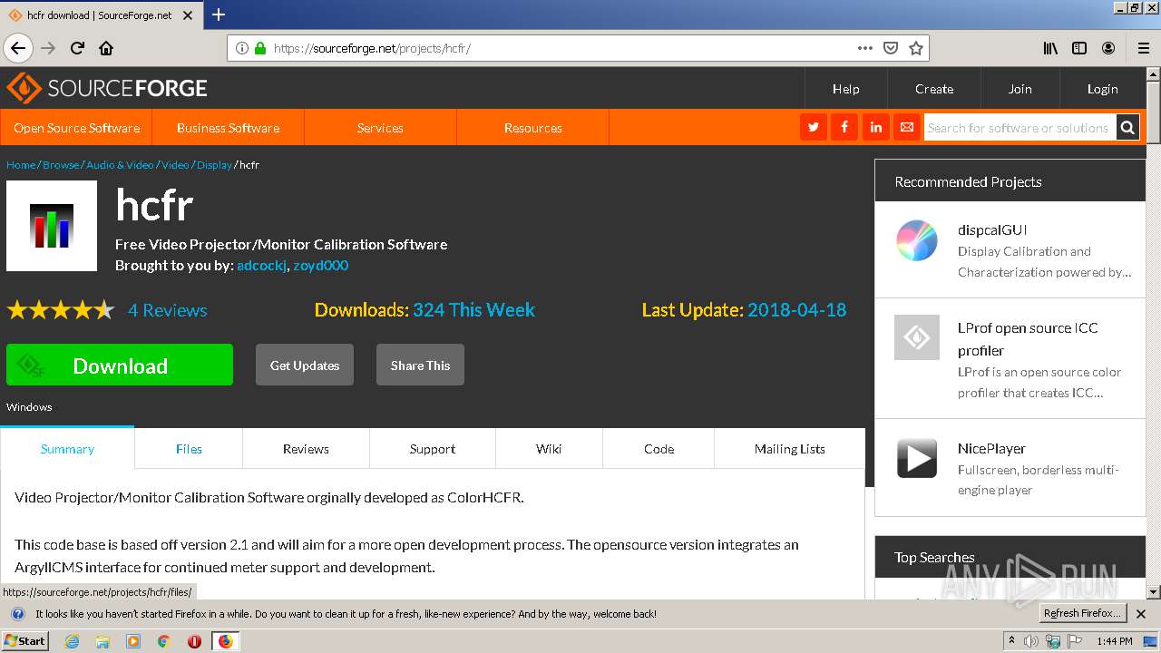Click the five-star rating display
The width and height of the screenshot is (1161, 653).
pyautogui.click(x=61, y=310)
